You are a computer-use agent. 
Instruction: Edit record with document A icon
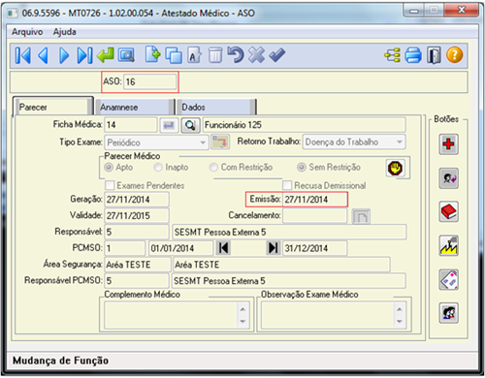coord(194,55)
